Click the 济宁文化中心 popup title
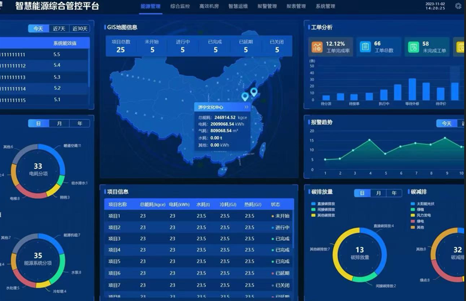 pyautogui.click(x=210, y=107)
